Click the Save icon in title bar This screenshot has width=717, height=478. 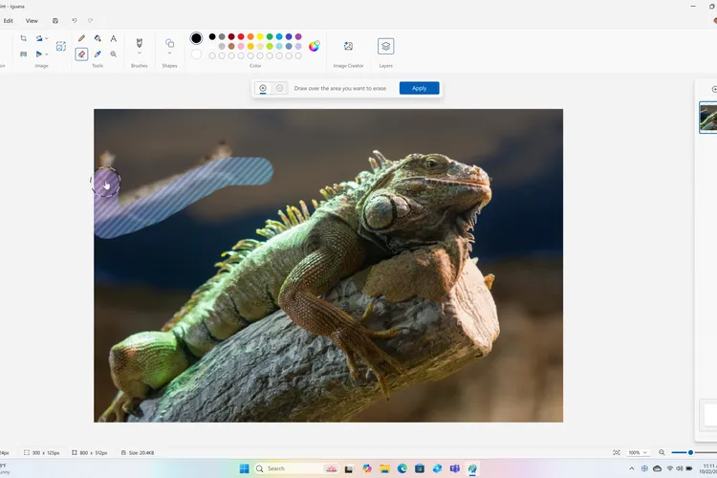tap(55, 20)
